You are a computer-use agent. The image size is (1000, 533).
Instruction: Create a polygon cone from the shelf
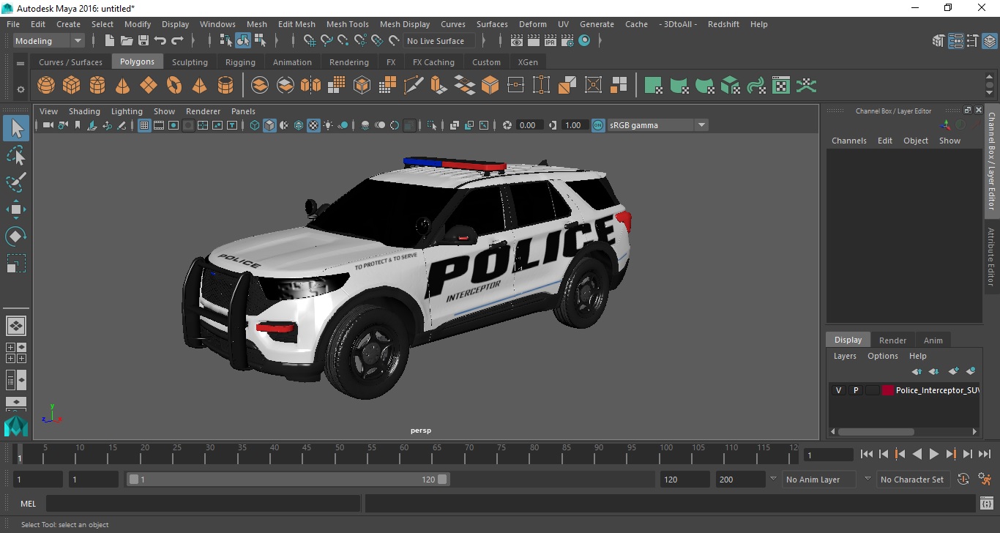(123, 86)
